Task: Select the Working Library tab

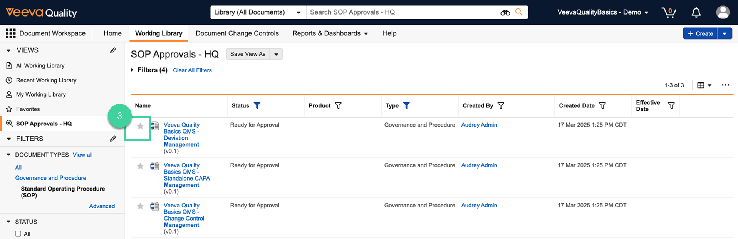Action: [159, 33]
